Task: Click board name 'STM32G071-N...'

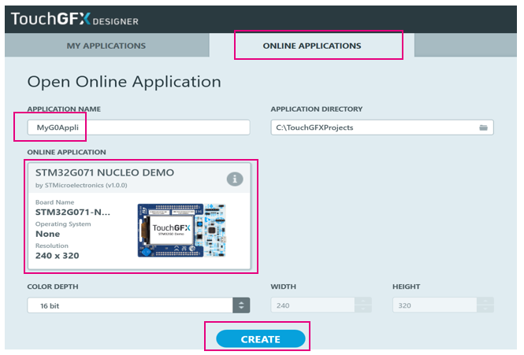Action: click(72, 213)
